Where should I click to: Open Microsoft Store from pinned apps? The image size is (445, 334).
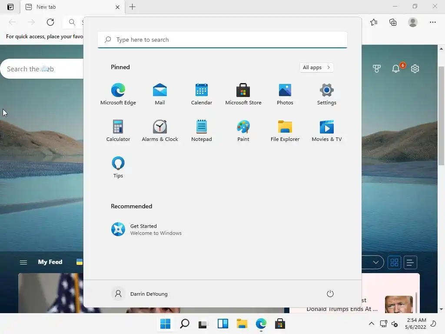243,94
